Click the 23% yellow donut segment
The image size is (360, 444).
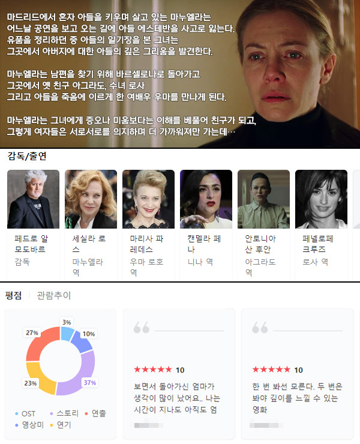38,379
